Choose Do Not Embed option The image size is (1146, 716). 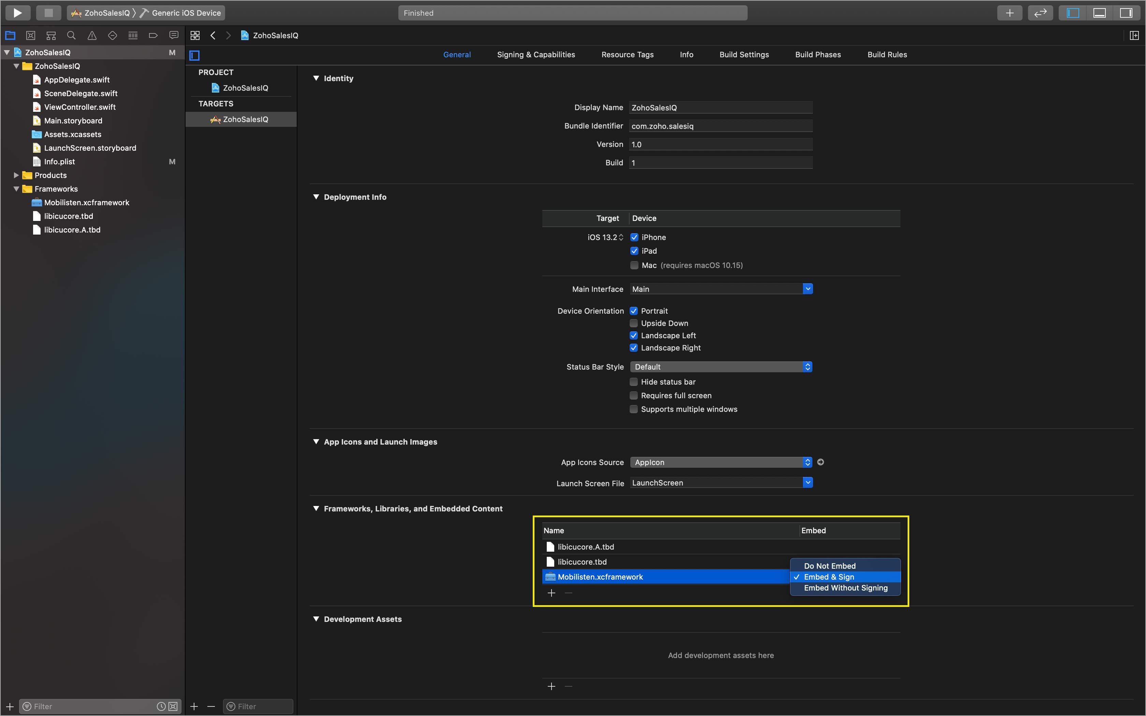pos(845,566)
